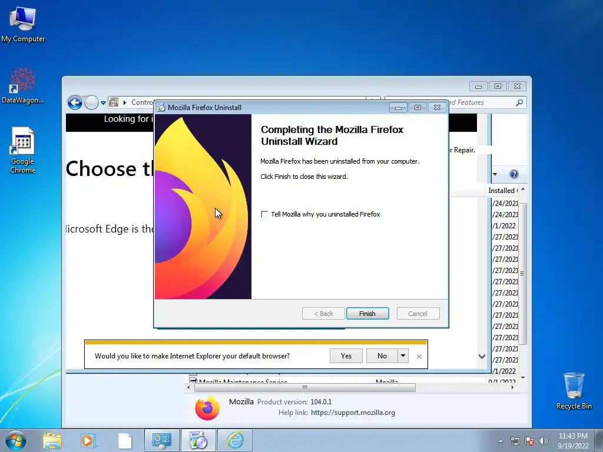
Task: Open the volume speaker icon
Action: tap(544, 441)
